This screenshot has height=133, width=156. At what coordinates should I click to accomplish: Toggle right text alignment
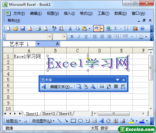click(109, 37)
